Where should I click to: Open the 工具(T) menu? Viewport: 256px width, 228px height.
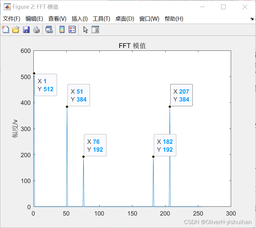[101, 19]
